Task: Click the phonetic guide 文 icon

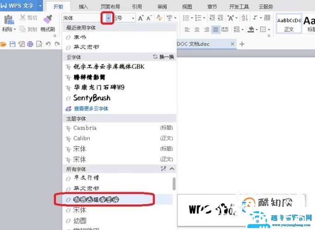Action: (x=169, y=18)
